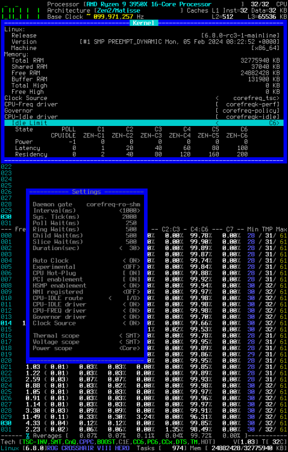The width and height of the screenshot is (288, 452).
Task: Click the CnQ technology flag
Action: click(70, 442)
